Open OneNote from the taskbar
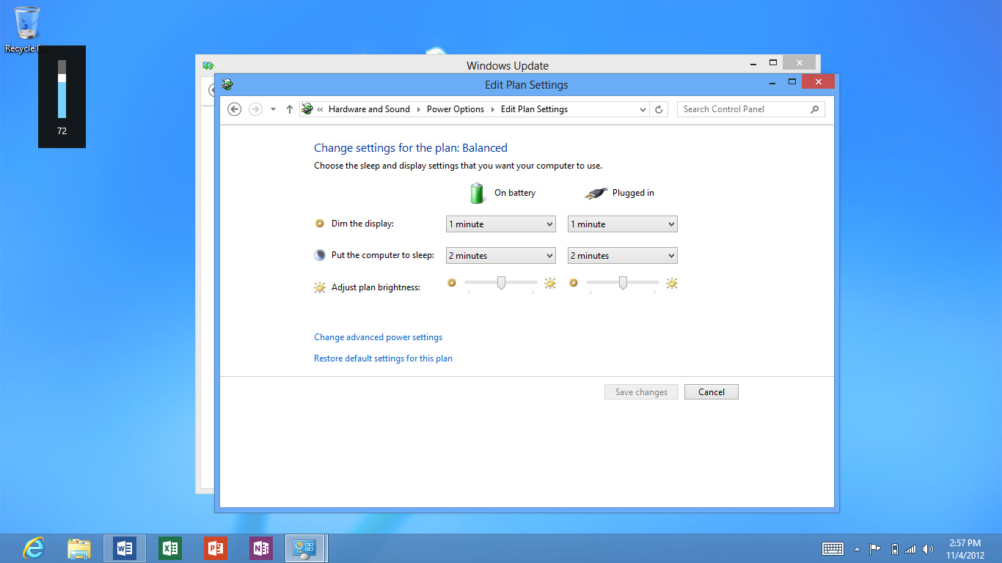The image size is (1002, 563). [x=261, y=548]
